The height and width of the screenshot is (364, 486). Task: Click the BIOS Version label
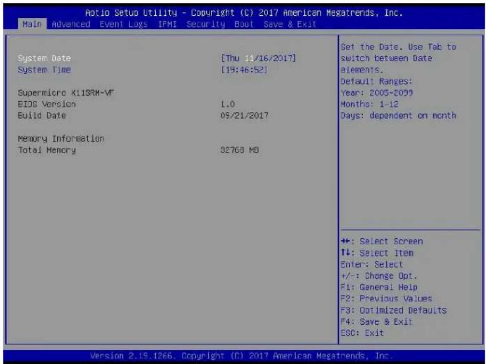pyautogui.click(x=47, y=104)
